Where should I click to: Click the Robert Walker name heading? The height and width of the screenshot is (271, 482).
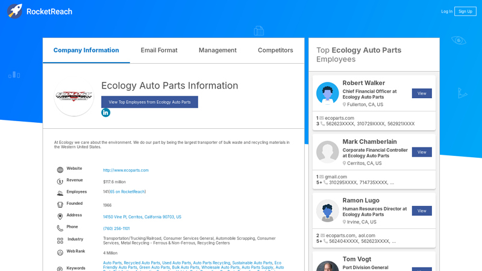tap(364, 83)
